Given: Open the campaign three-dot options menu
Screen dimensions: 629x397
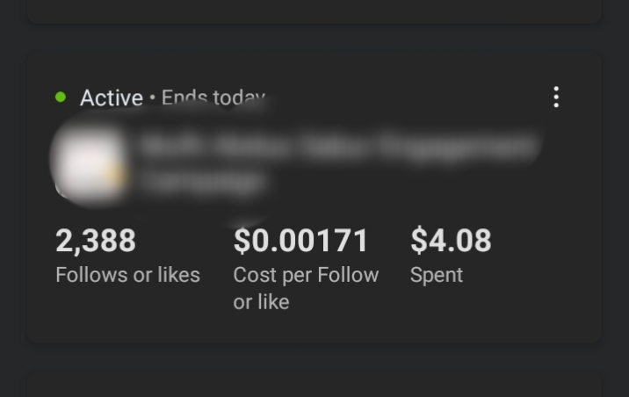Looking at the screenshot, I should pos(556,97).
